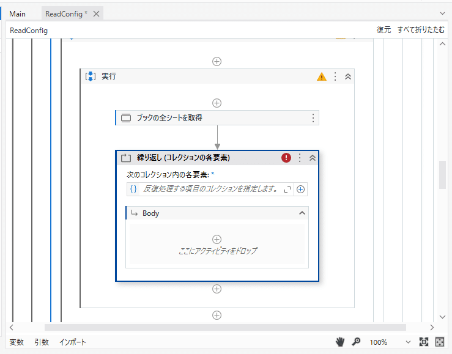
Task: Expand the collection expression editor
Action: pos(287,190)
